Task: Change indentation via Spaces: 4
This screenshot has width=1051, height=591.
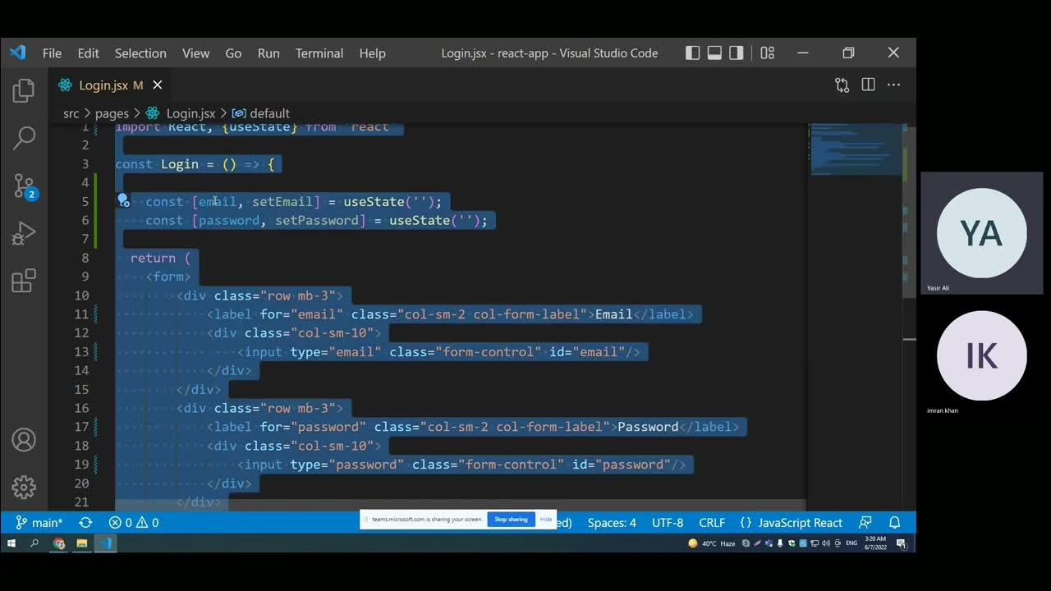Action: pyautogui.click(x=612, y=523)
